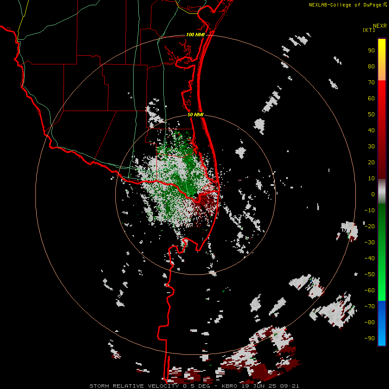This screenshot has width=389, height=389.
Task: Click the -50 value on velocity scale
Action: (370, 274)
